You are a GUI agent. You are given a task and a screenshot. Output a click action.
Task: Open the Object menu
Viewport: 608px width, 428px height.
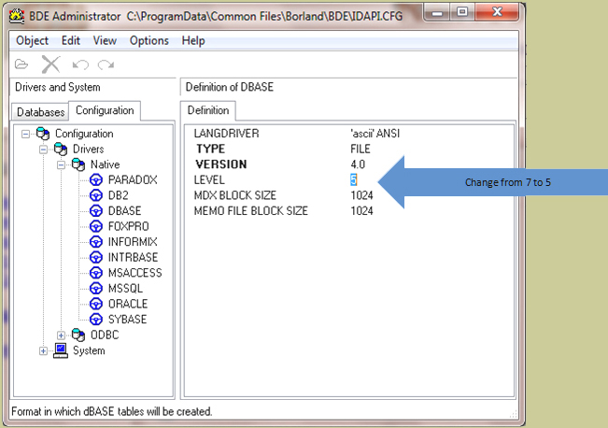point(32,40)
